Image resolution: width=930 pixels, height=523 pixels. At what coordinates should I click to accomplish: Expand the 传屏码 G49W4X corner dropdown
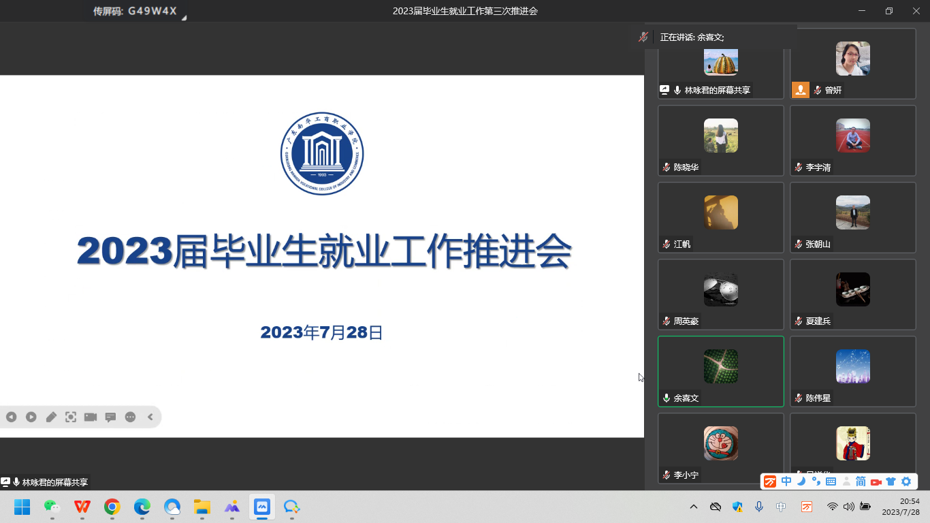(x=183, y=18)
